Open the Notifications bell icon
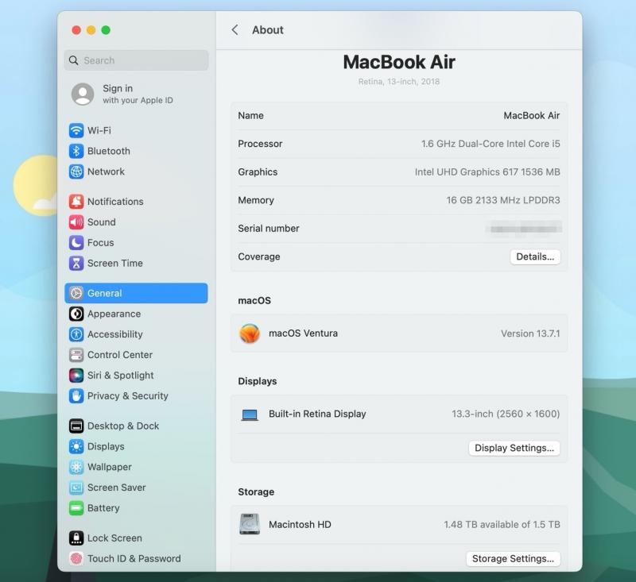636x582 pixels. click(x=76, y=202)
